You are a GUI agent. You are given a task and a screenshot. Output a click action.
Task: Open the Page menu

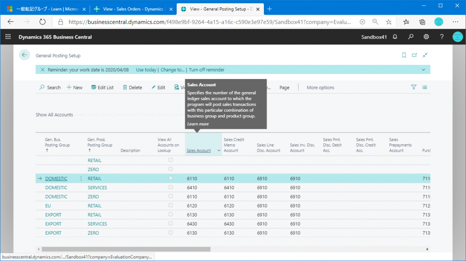coord(284,88)
